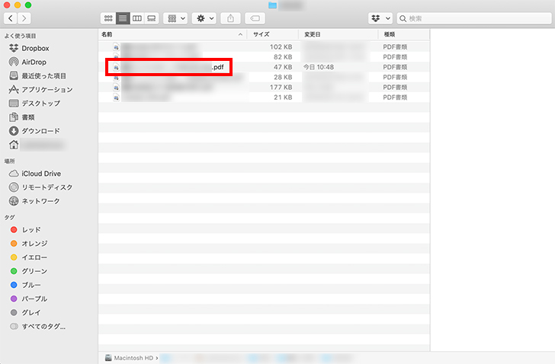Screen dimensions: 555x364
Task: Select the パープル tag
Action: (29, 299)
